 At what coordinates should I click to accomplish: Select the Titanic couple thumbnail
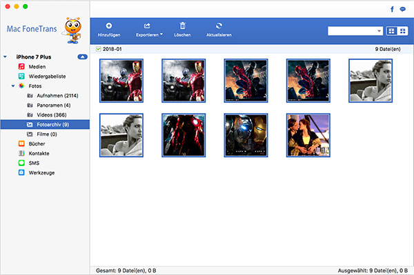click(308, 135)
